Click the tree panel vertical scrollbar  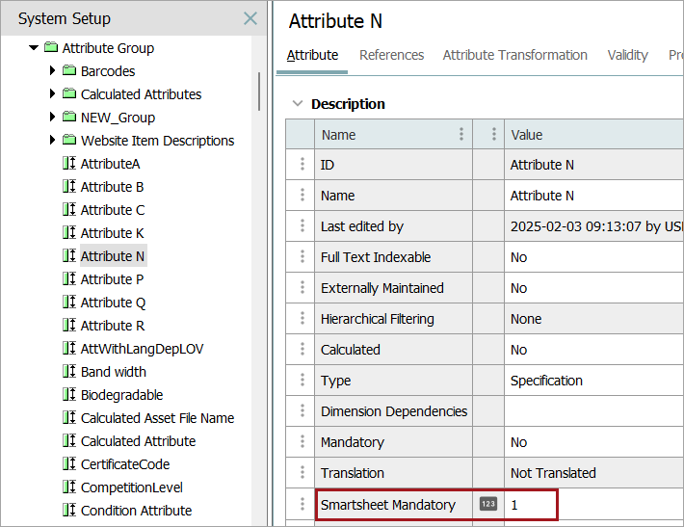pyautogui.click(x=259, y=92)
